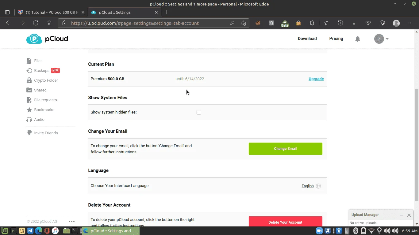Open the Web capture tool
Viewport: 419px width, 235px height.
pos(382,23)
